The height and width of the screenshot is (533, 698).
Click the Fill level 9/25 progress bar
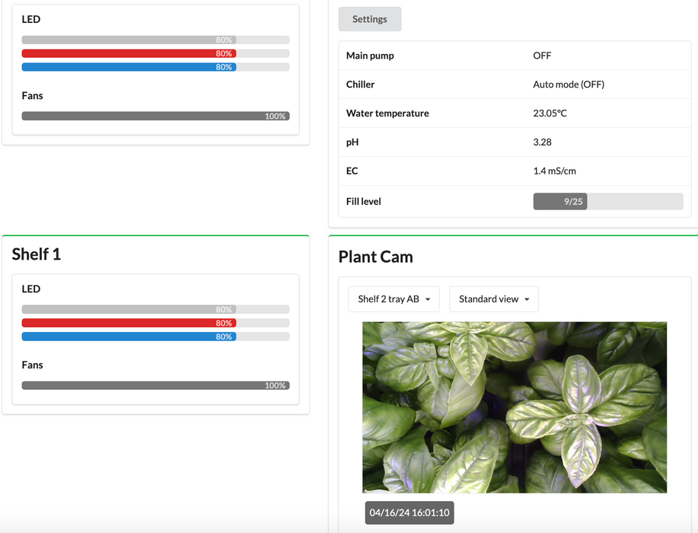(x=607, y=202)
